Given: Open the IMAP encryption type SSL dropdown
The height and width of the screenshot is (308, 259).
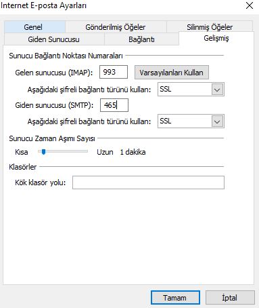Looking at the screenshot, I should tap(191, 90).
